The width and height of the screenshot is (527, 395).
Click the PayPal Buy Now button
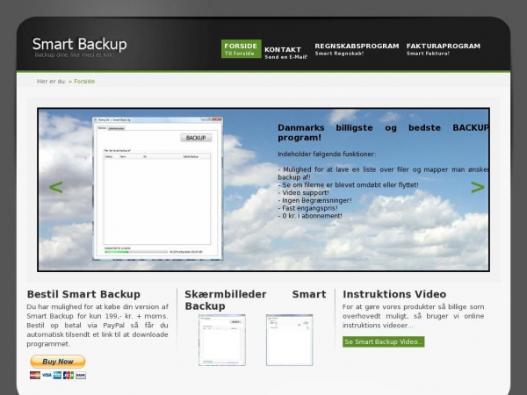[x=58, y=362]
